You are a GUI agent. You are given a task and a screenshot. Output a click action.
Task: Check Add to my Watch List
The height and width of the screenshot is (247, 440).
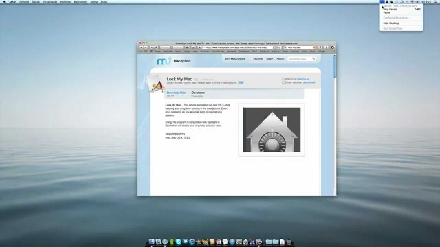[x=283, y=79]
